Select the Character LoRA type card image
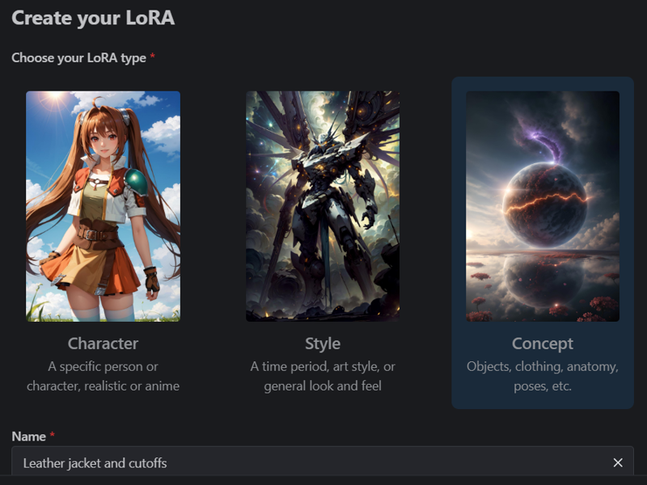Image resolution: width=647 pixels, height=485 pixels. [x=104, y=206]
